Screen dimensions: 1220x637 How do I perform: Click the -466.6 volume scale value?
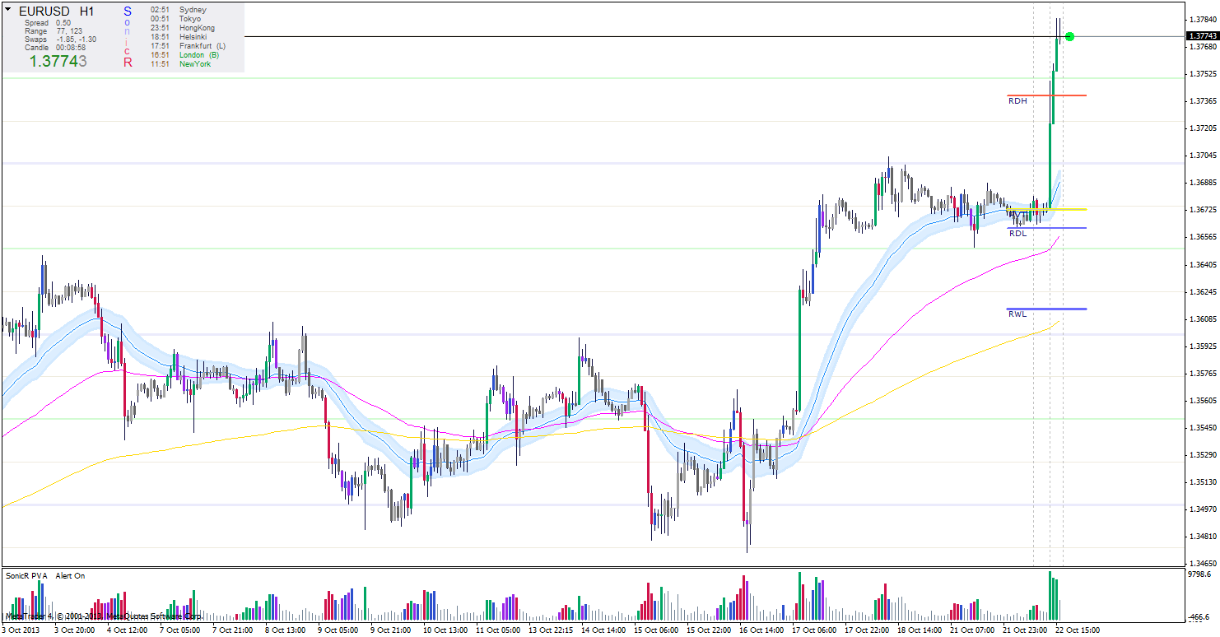1199,616
